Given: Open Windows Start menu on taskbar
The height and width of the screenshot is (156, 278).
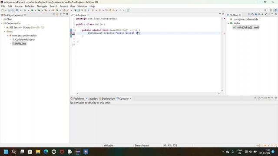Looking at the screenshot, I should tap(6, 152).
